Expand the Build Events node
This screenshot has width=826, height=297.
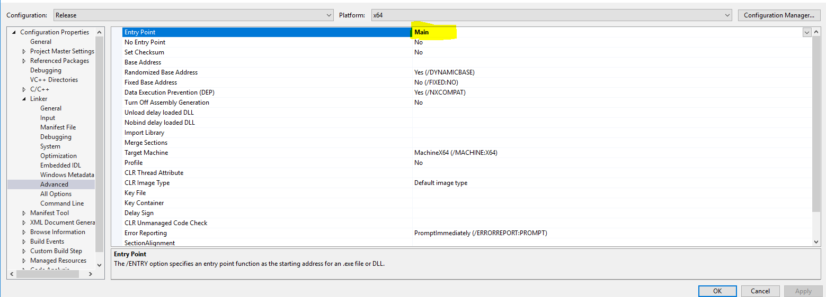pos(24,242)
